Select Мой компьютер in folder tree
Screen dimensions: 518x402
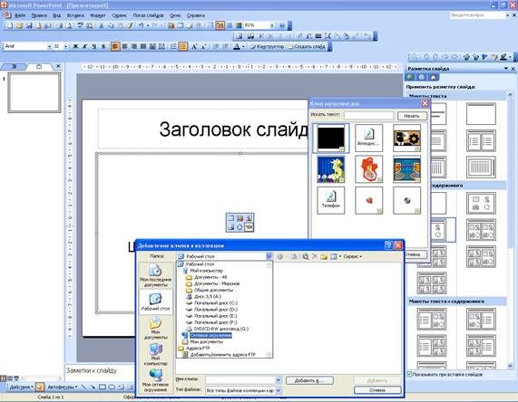[206, 271]
